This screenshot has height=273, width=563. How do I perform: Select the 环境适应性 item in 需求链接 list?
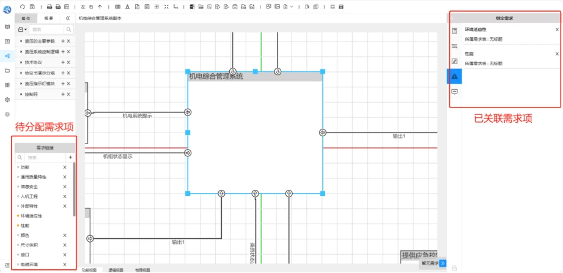[x=32, y=216]
